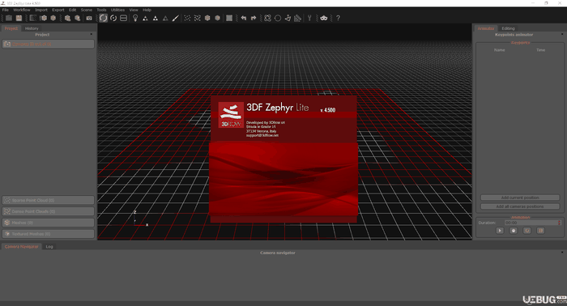
Task: Open the Import menu
Action: (41, 10)
